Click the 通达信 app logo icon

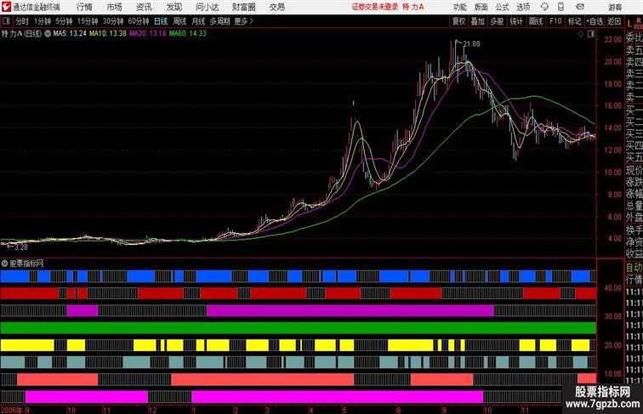(6, 7)
